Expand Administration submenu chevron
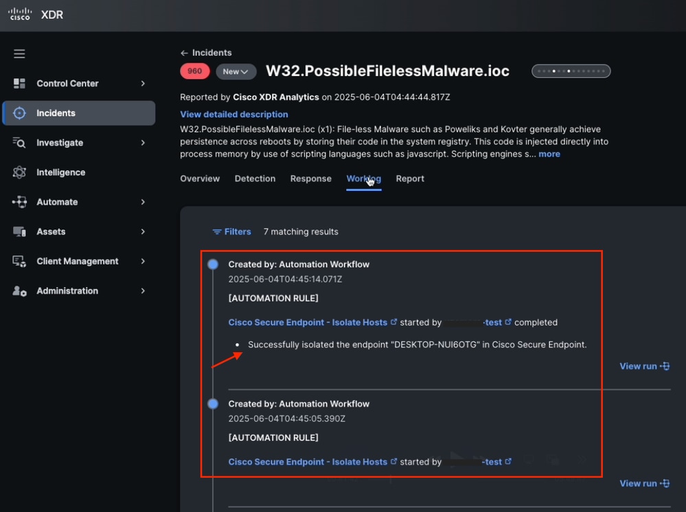The width and height of the screenshot is (686, 512). click(143, 291)
